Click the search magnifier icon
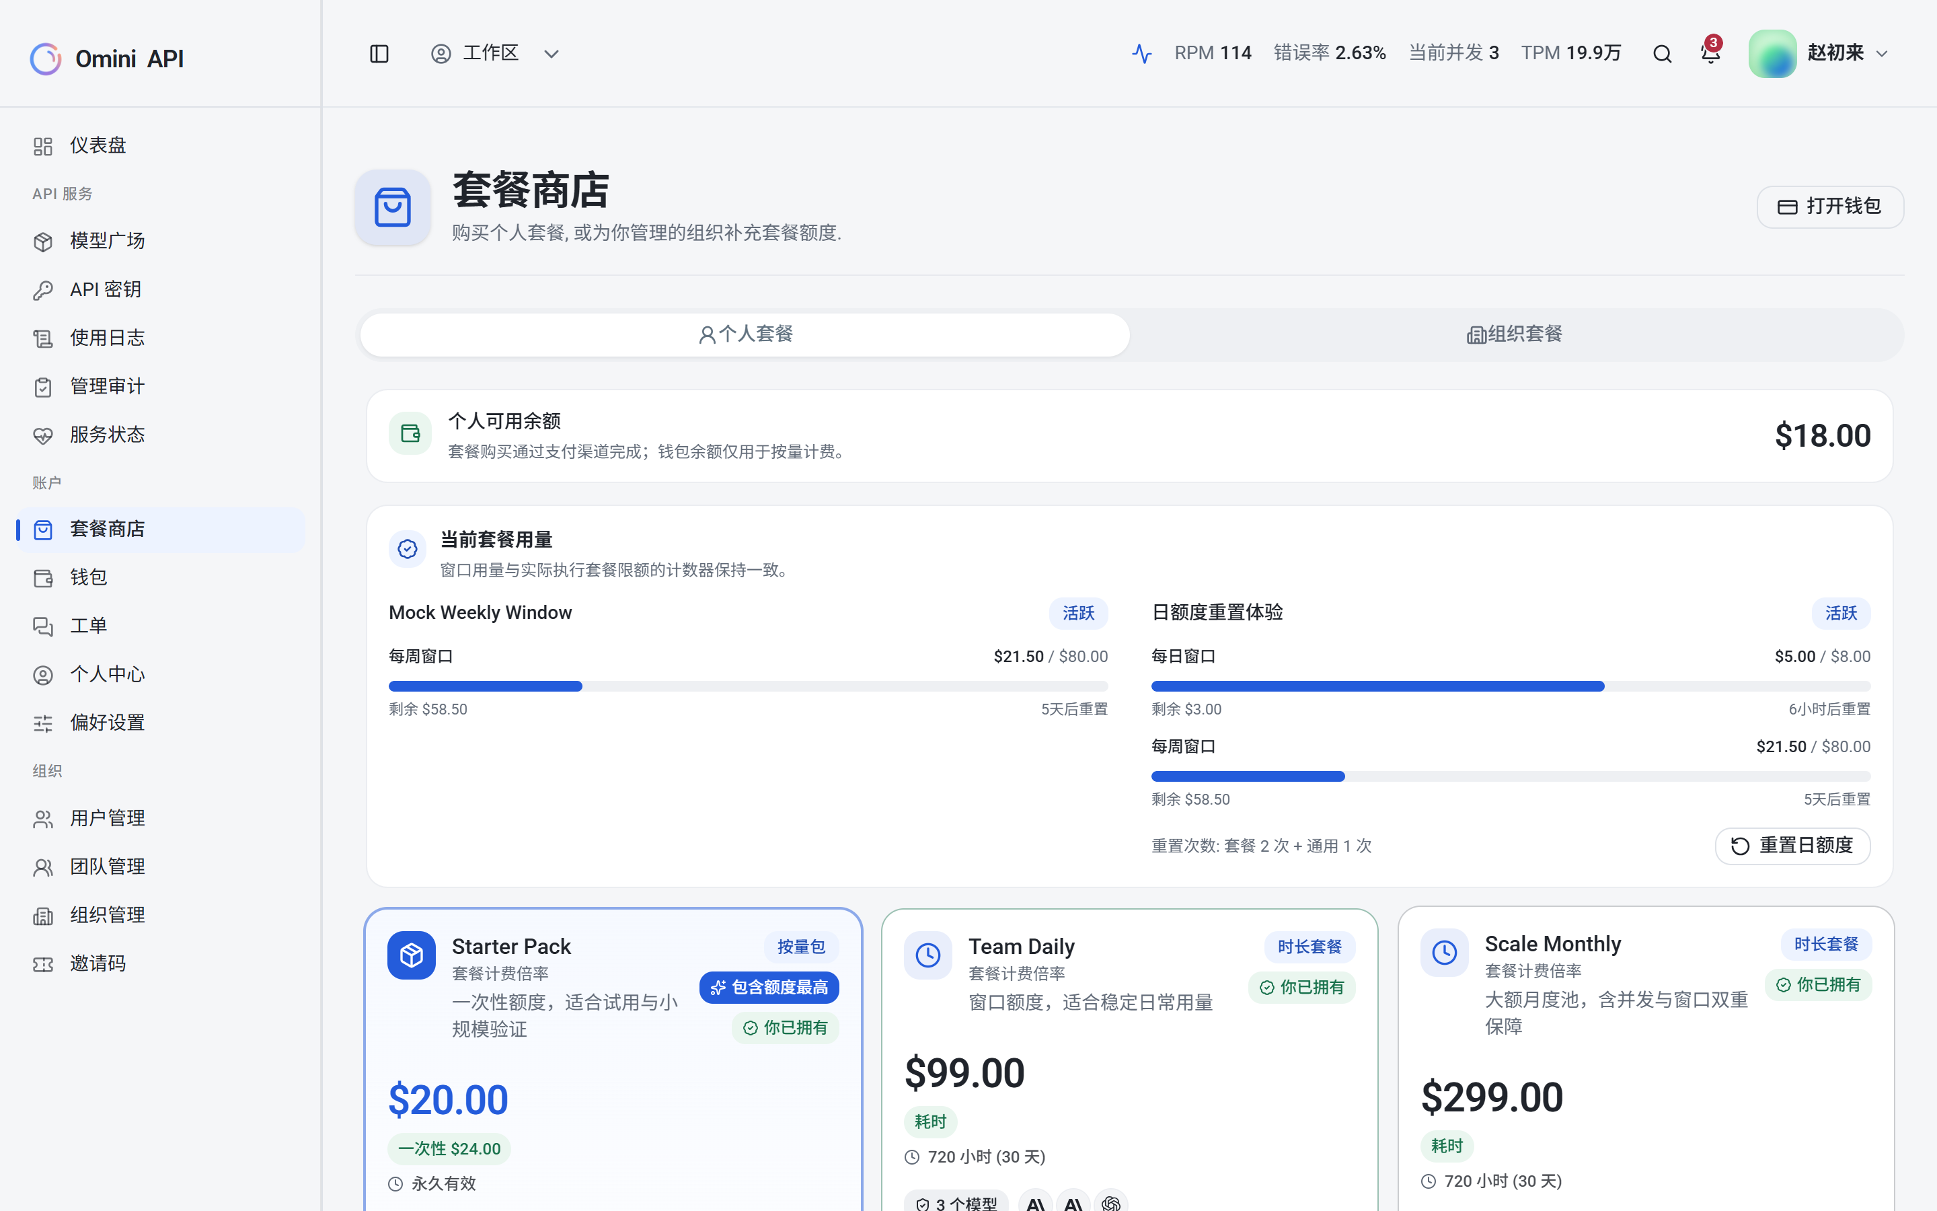This screenshot has height=1211, width=1937. click(1663, 54)
